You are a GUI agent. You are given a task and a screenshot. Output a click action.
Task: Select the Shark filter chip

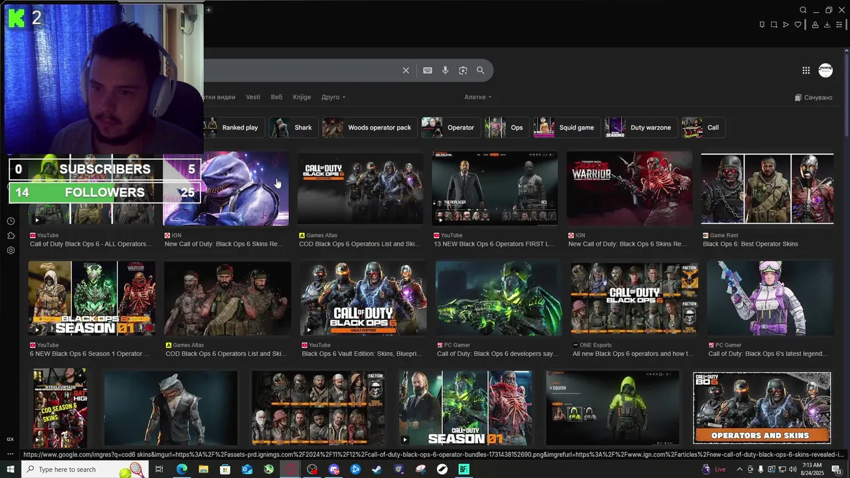tap(293, 127)
